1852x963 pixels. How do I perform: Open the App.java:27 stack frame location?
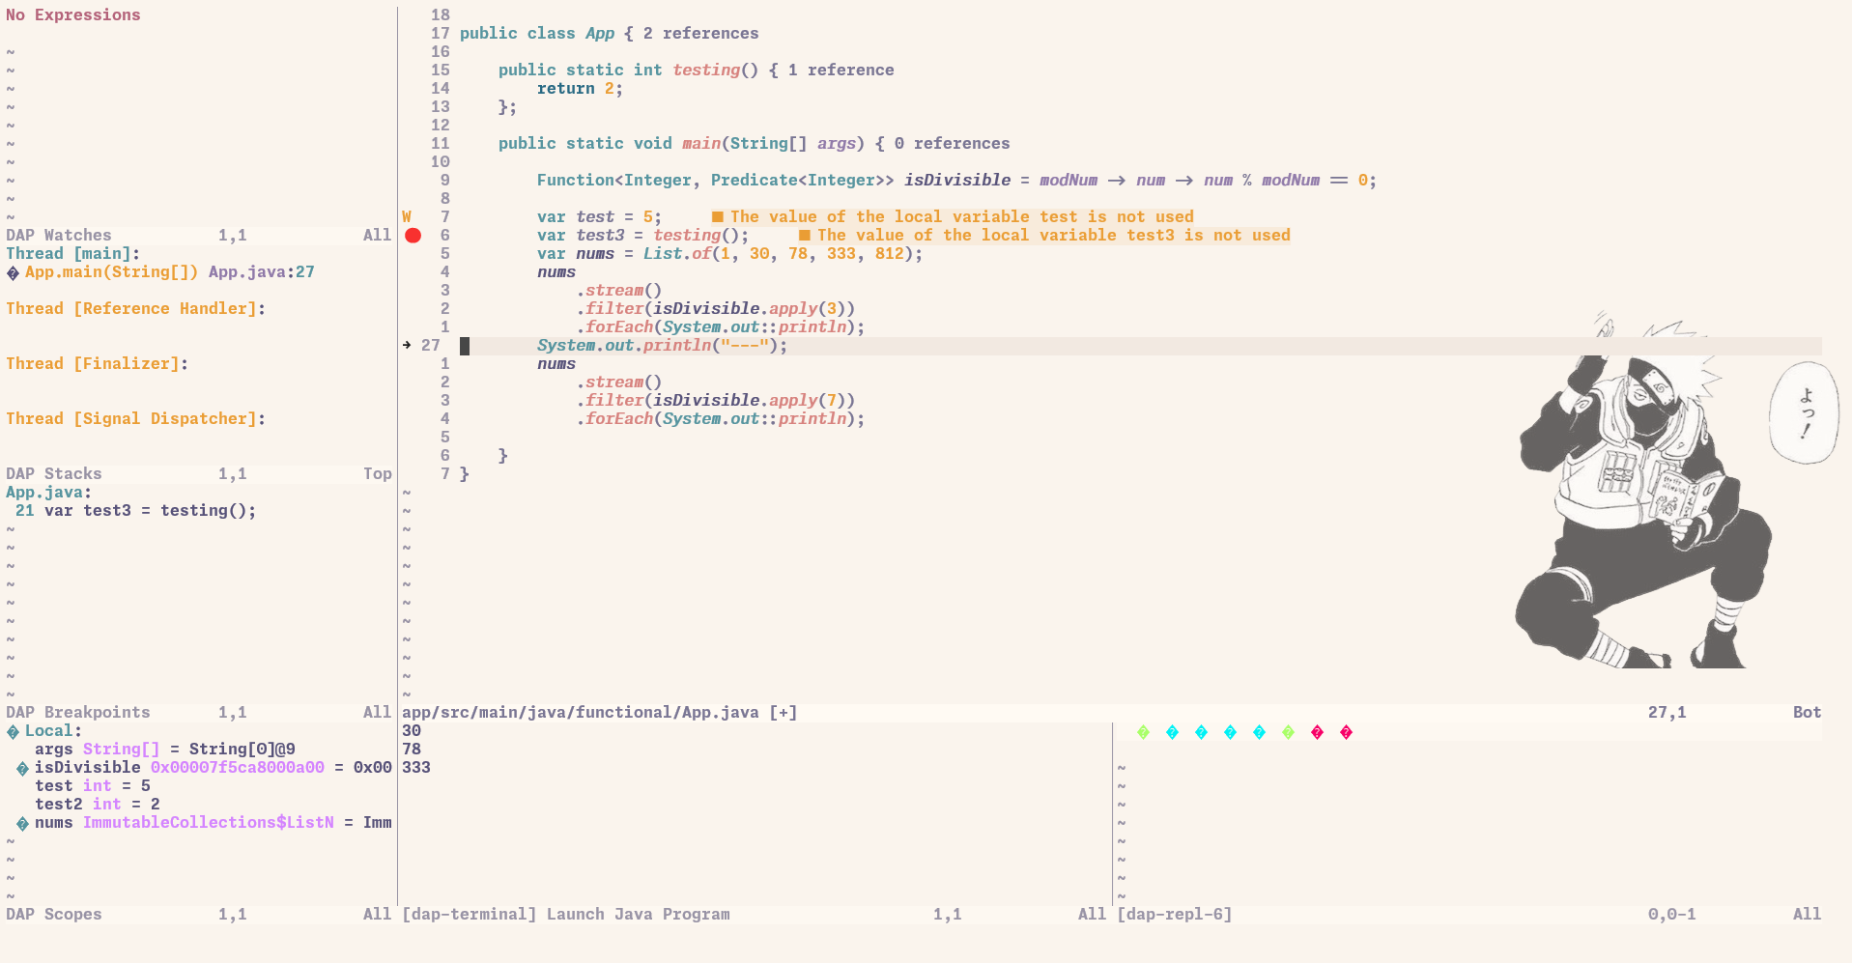[262, 271]
